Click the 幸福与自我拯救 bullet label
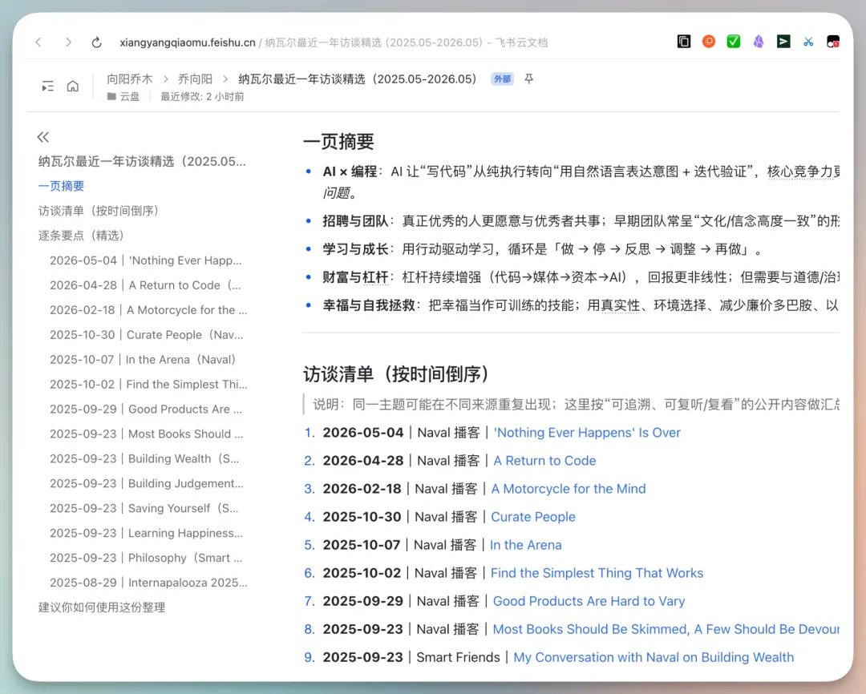This screenshot has width=866, height=694. 369,305
